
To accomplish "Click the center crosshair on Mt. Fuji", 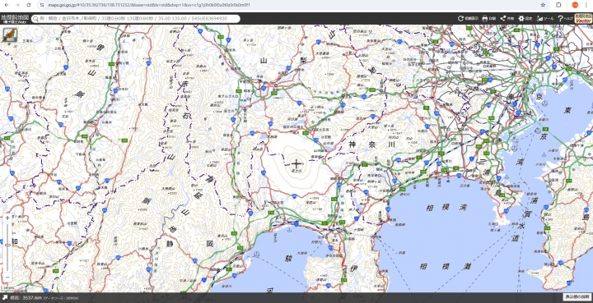I will 296,163.
